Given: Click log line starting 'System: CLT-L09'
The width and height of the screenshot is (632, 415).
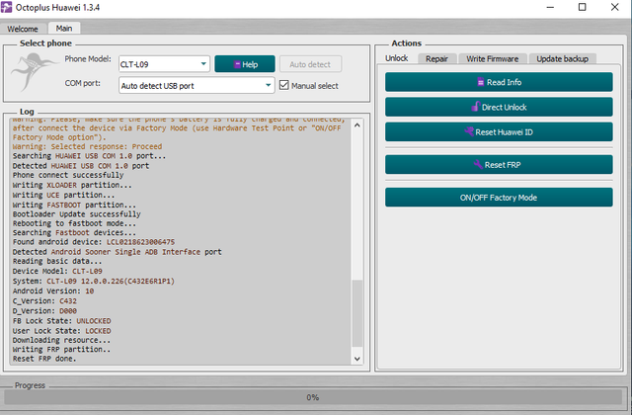Looking at the screenshot, I should [x=94, y=281].
